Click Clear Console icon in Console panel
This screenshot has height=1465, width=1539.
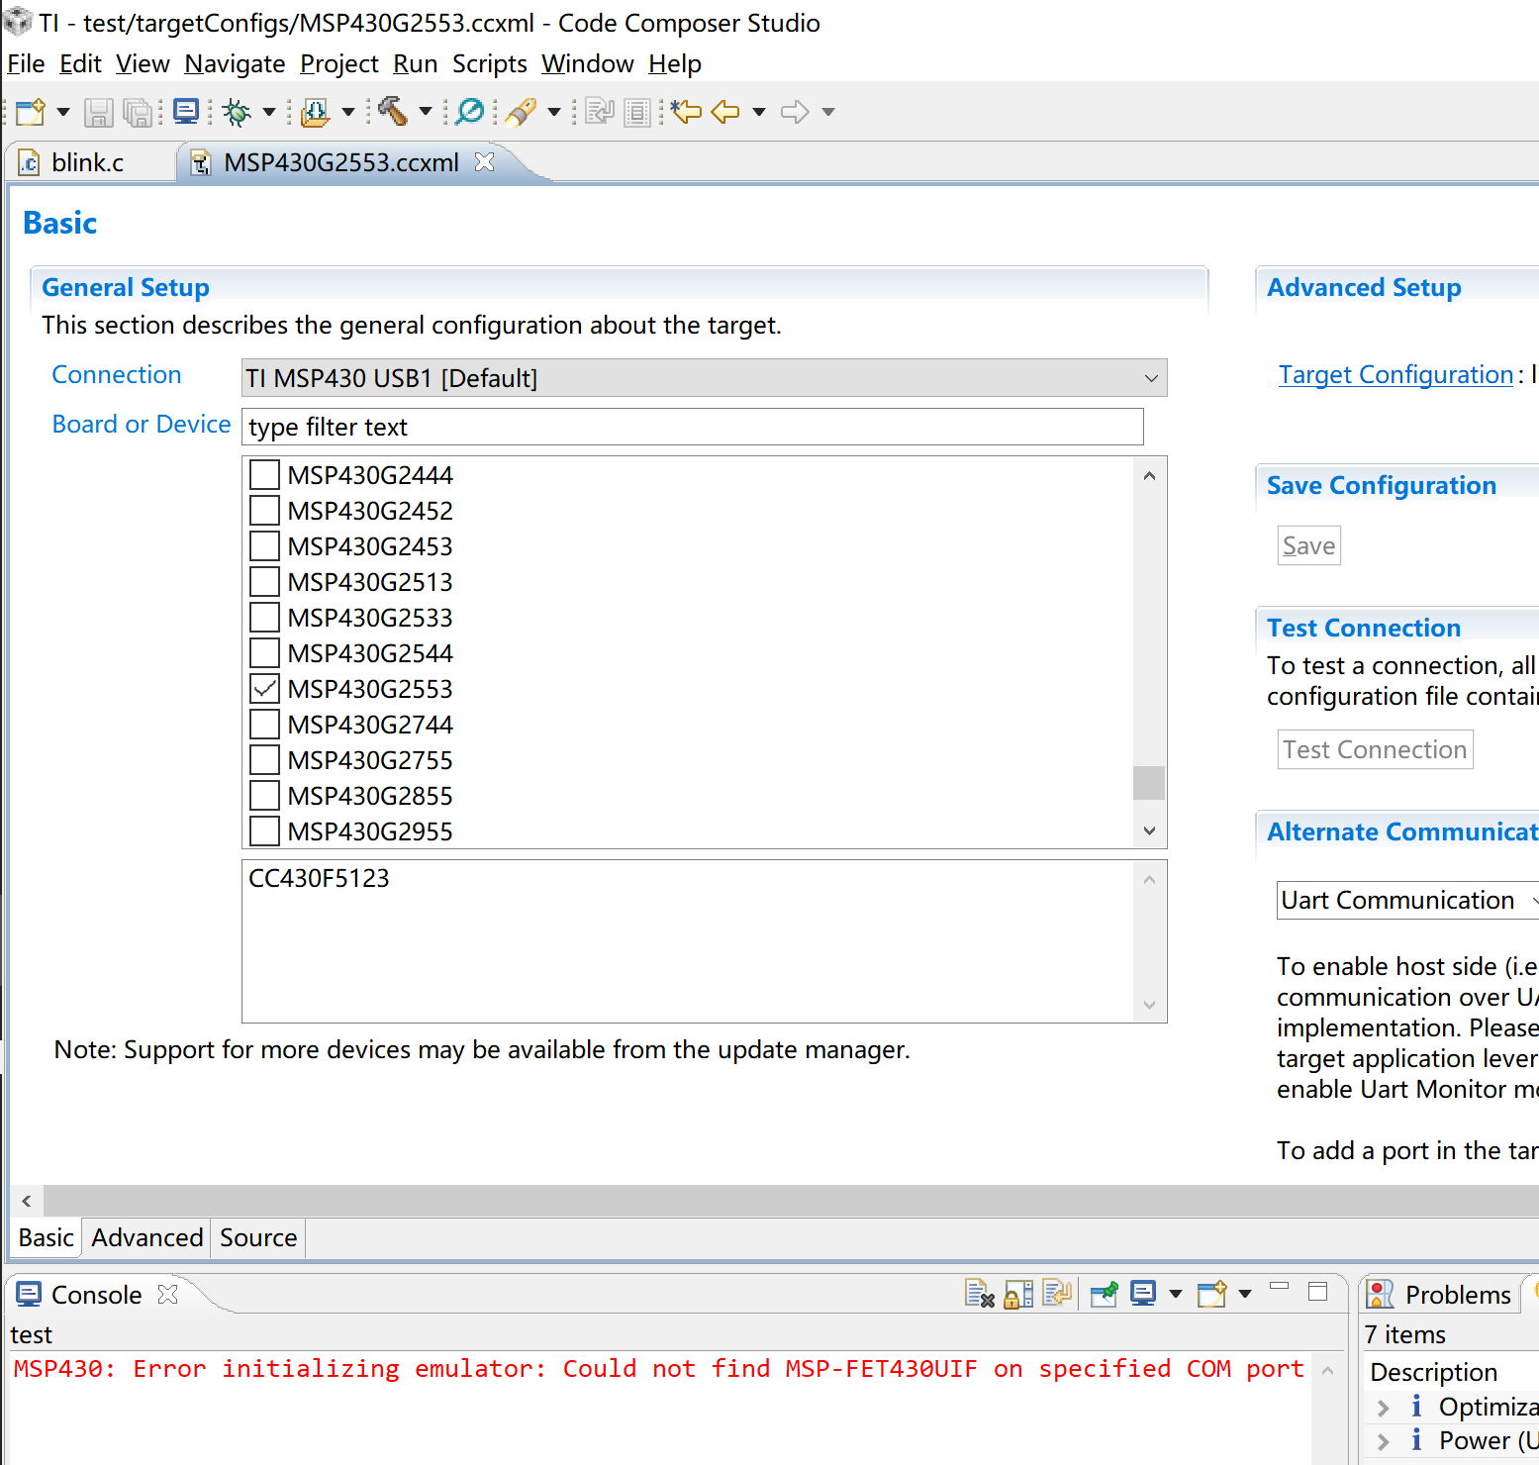[x=979, y=1294]
